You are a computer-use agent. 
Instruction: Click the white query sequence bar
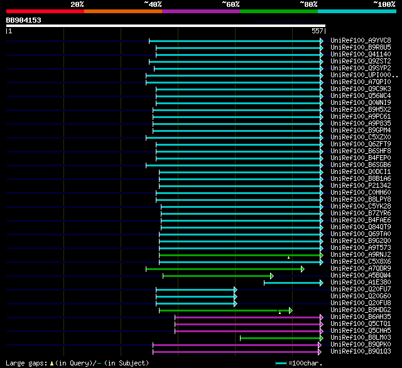166,26
